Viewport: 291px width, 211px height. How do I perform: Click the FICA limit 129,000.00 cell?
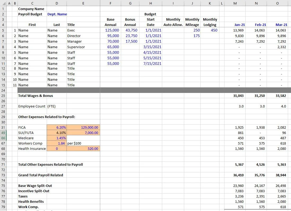click(83, 127)
